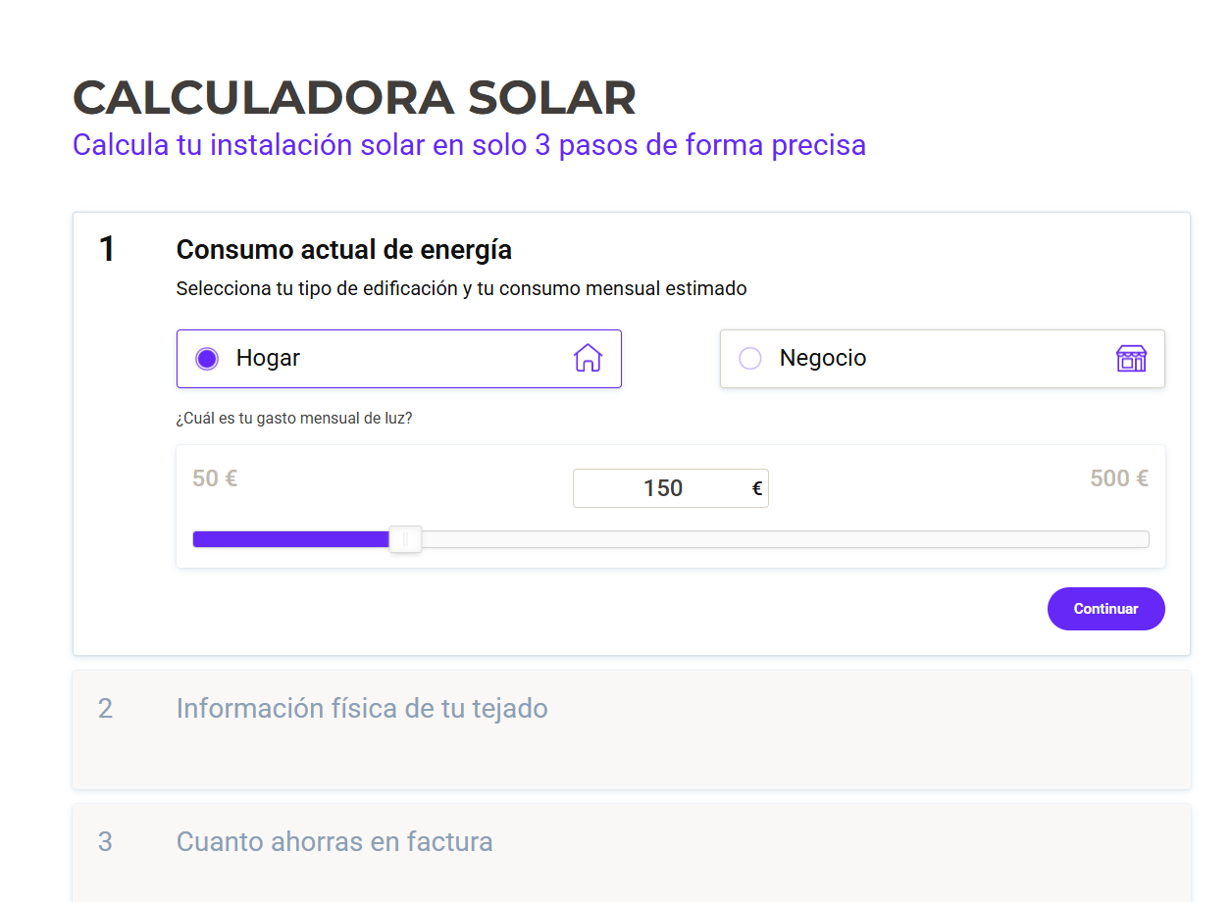Screen dimensions: 1231x902
Task: Click the house icon in Hogar option
Action: 588,358
